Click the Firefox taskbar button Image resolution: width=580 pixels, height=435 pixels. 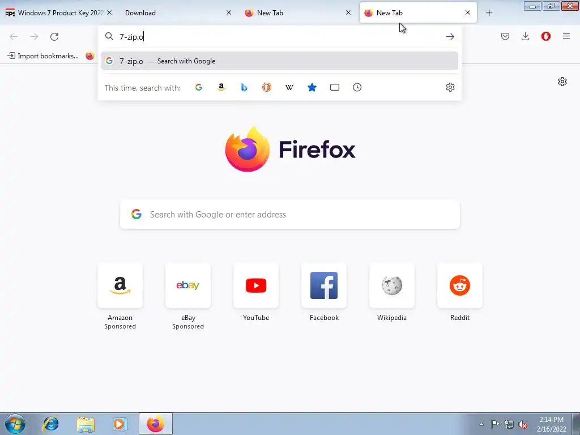(x=155, y=424)
